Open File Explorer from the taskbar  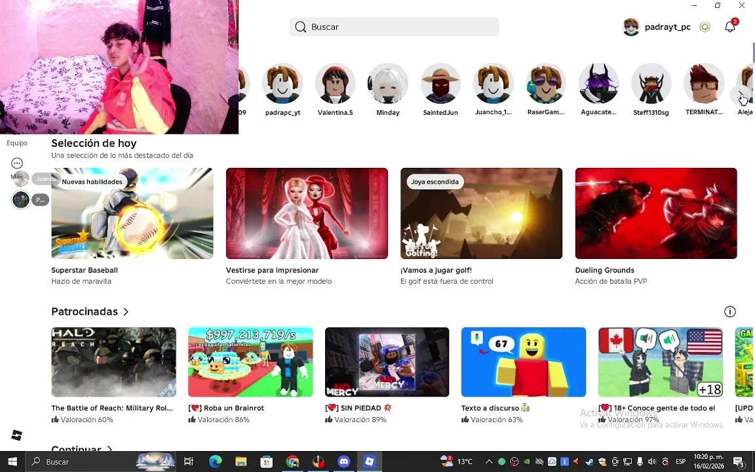(241, 462)
